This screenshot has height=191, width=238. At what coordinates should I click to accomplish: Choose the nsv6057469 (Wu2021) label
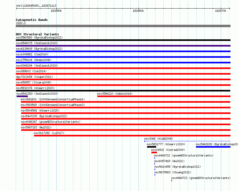tap(169, 161)
